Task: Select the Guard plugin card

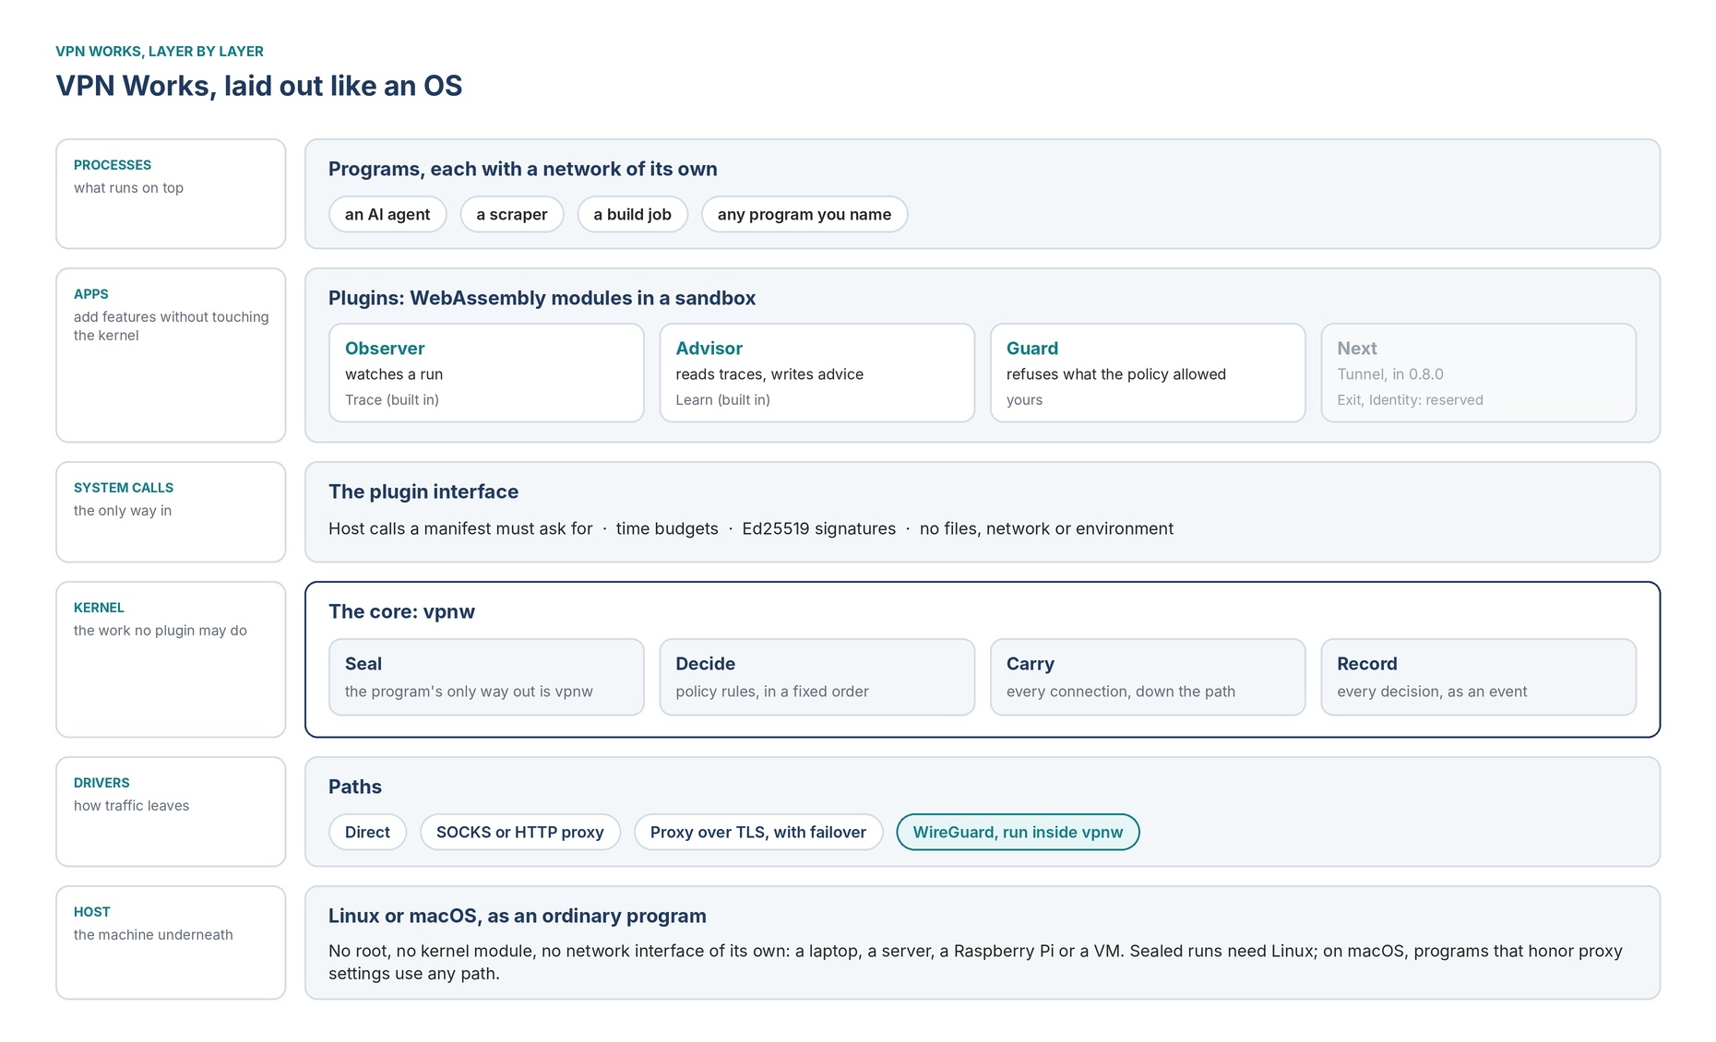Action: (1148, 373)
